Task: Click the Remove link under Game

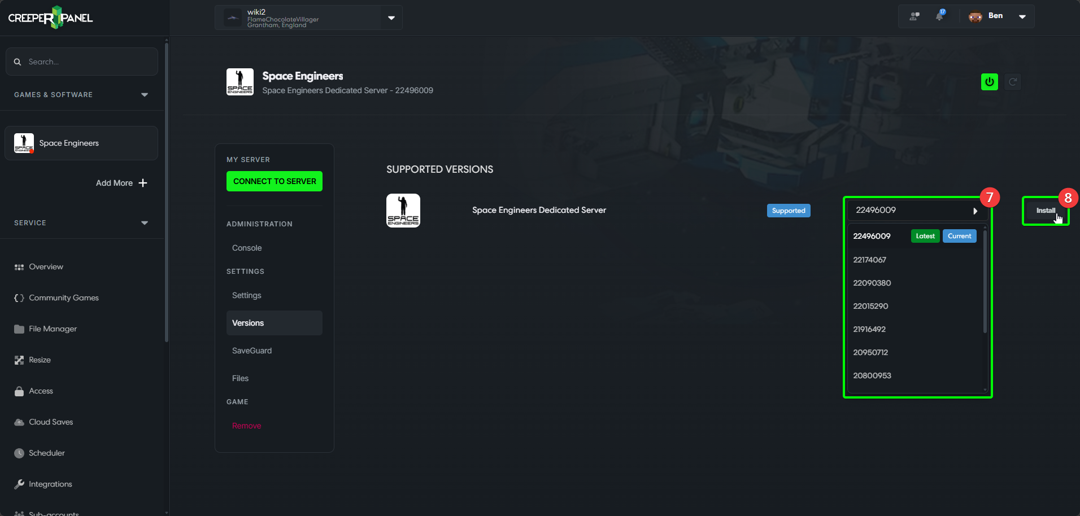Action: (246, 426)
